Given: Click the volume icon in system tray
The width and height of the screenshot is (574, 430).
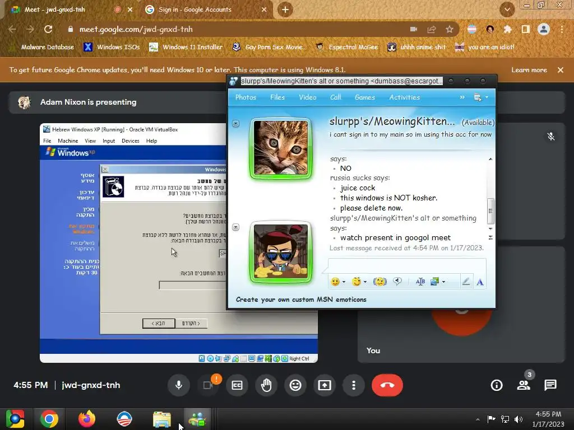Looking at the screenshot, I should point(519,419).
